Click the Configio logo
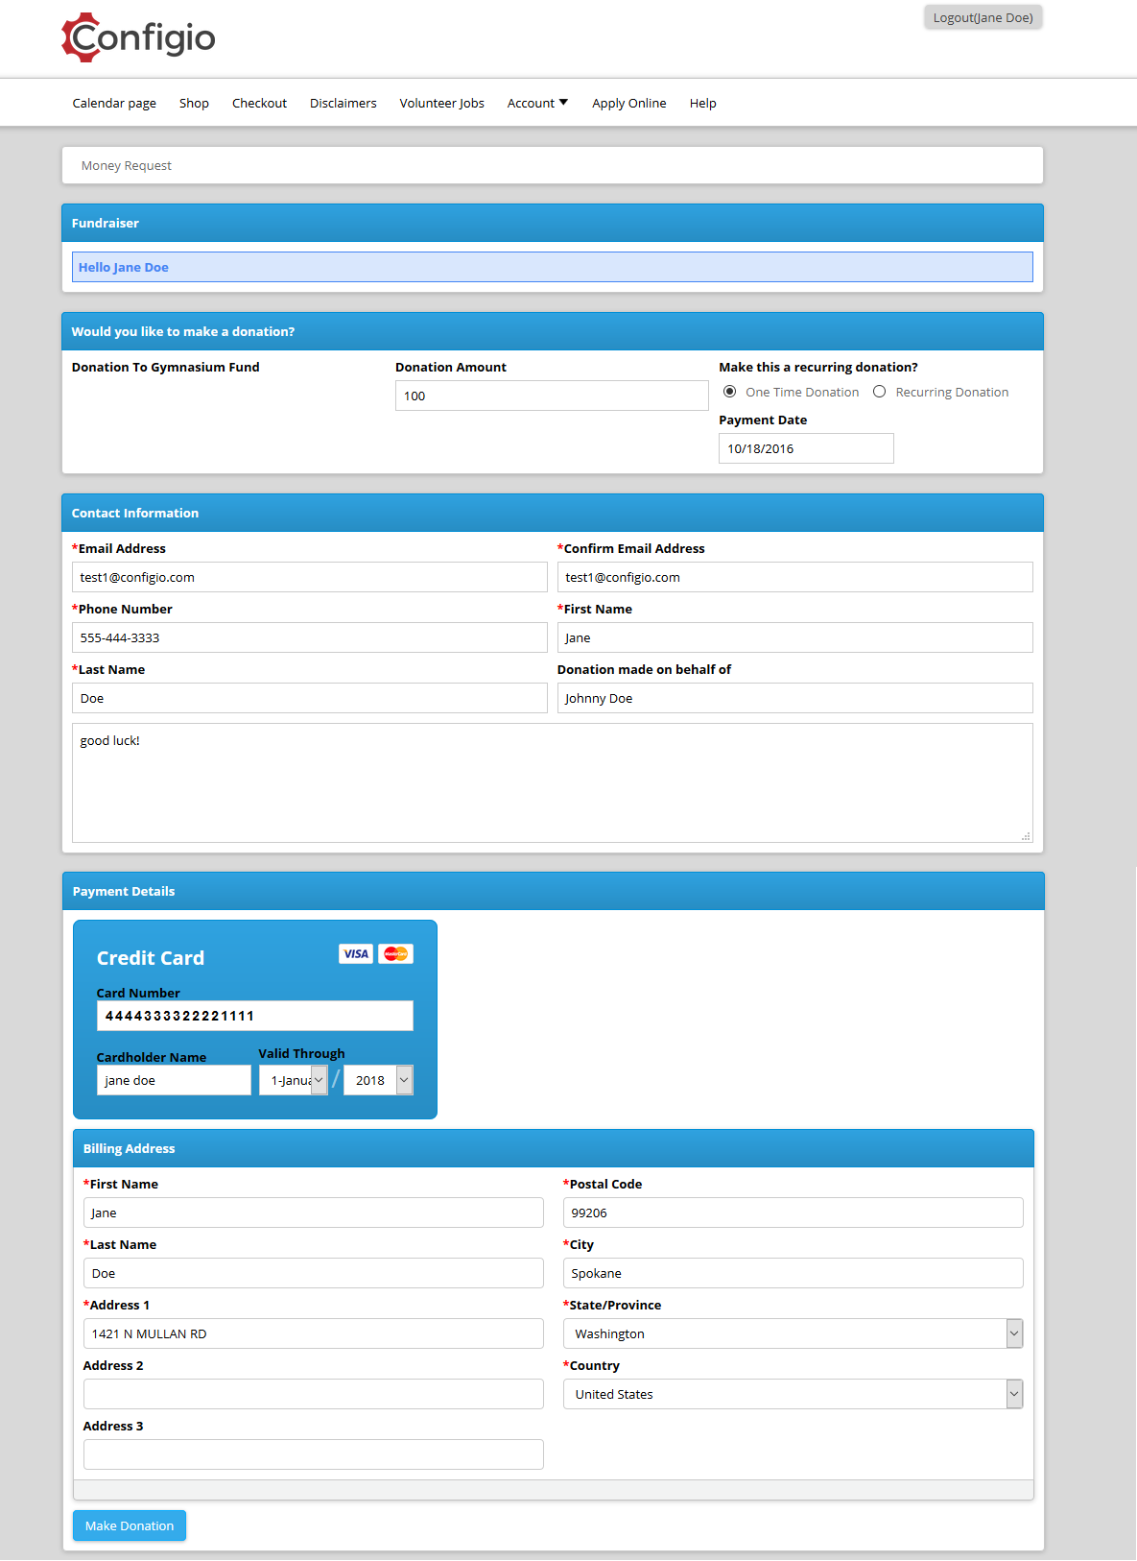The height and width of the screenshot is (1561, 1137). [138, 38]
